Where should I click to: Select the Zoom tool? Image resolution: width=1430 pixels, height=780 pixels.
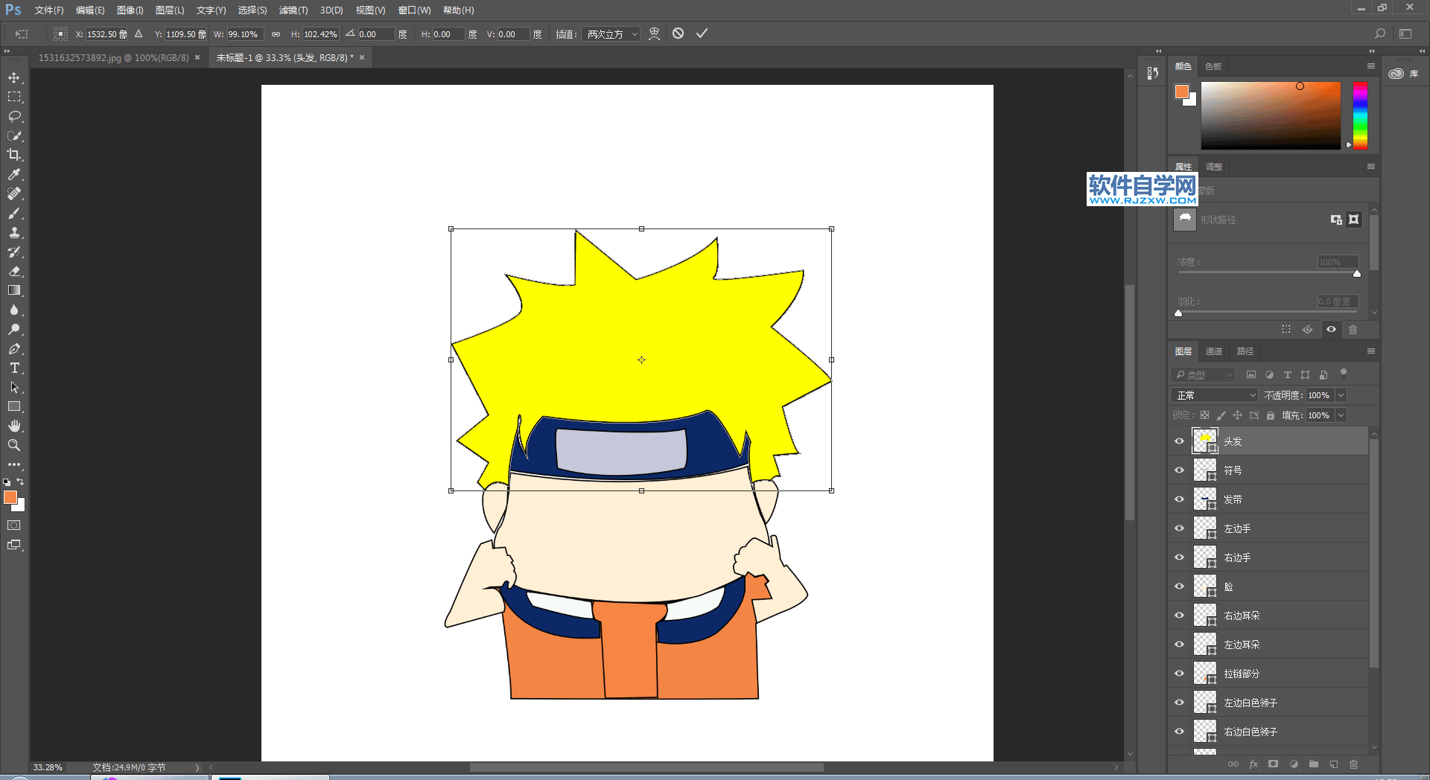[14, 445]
